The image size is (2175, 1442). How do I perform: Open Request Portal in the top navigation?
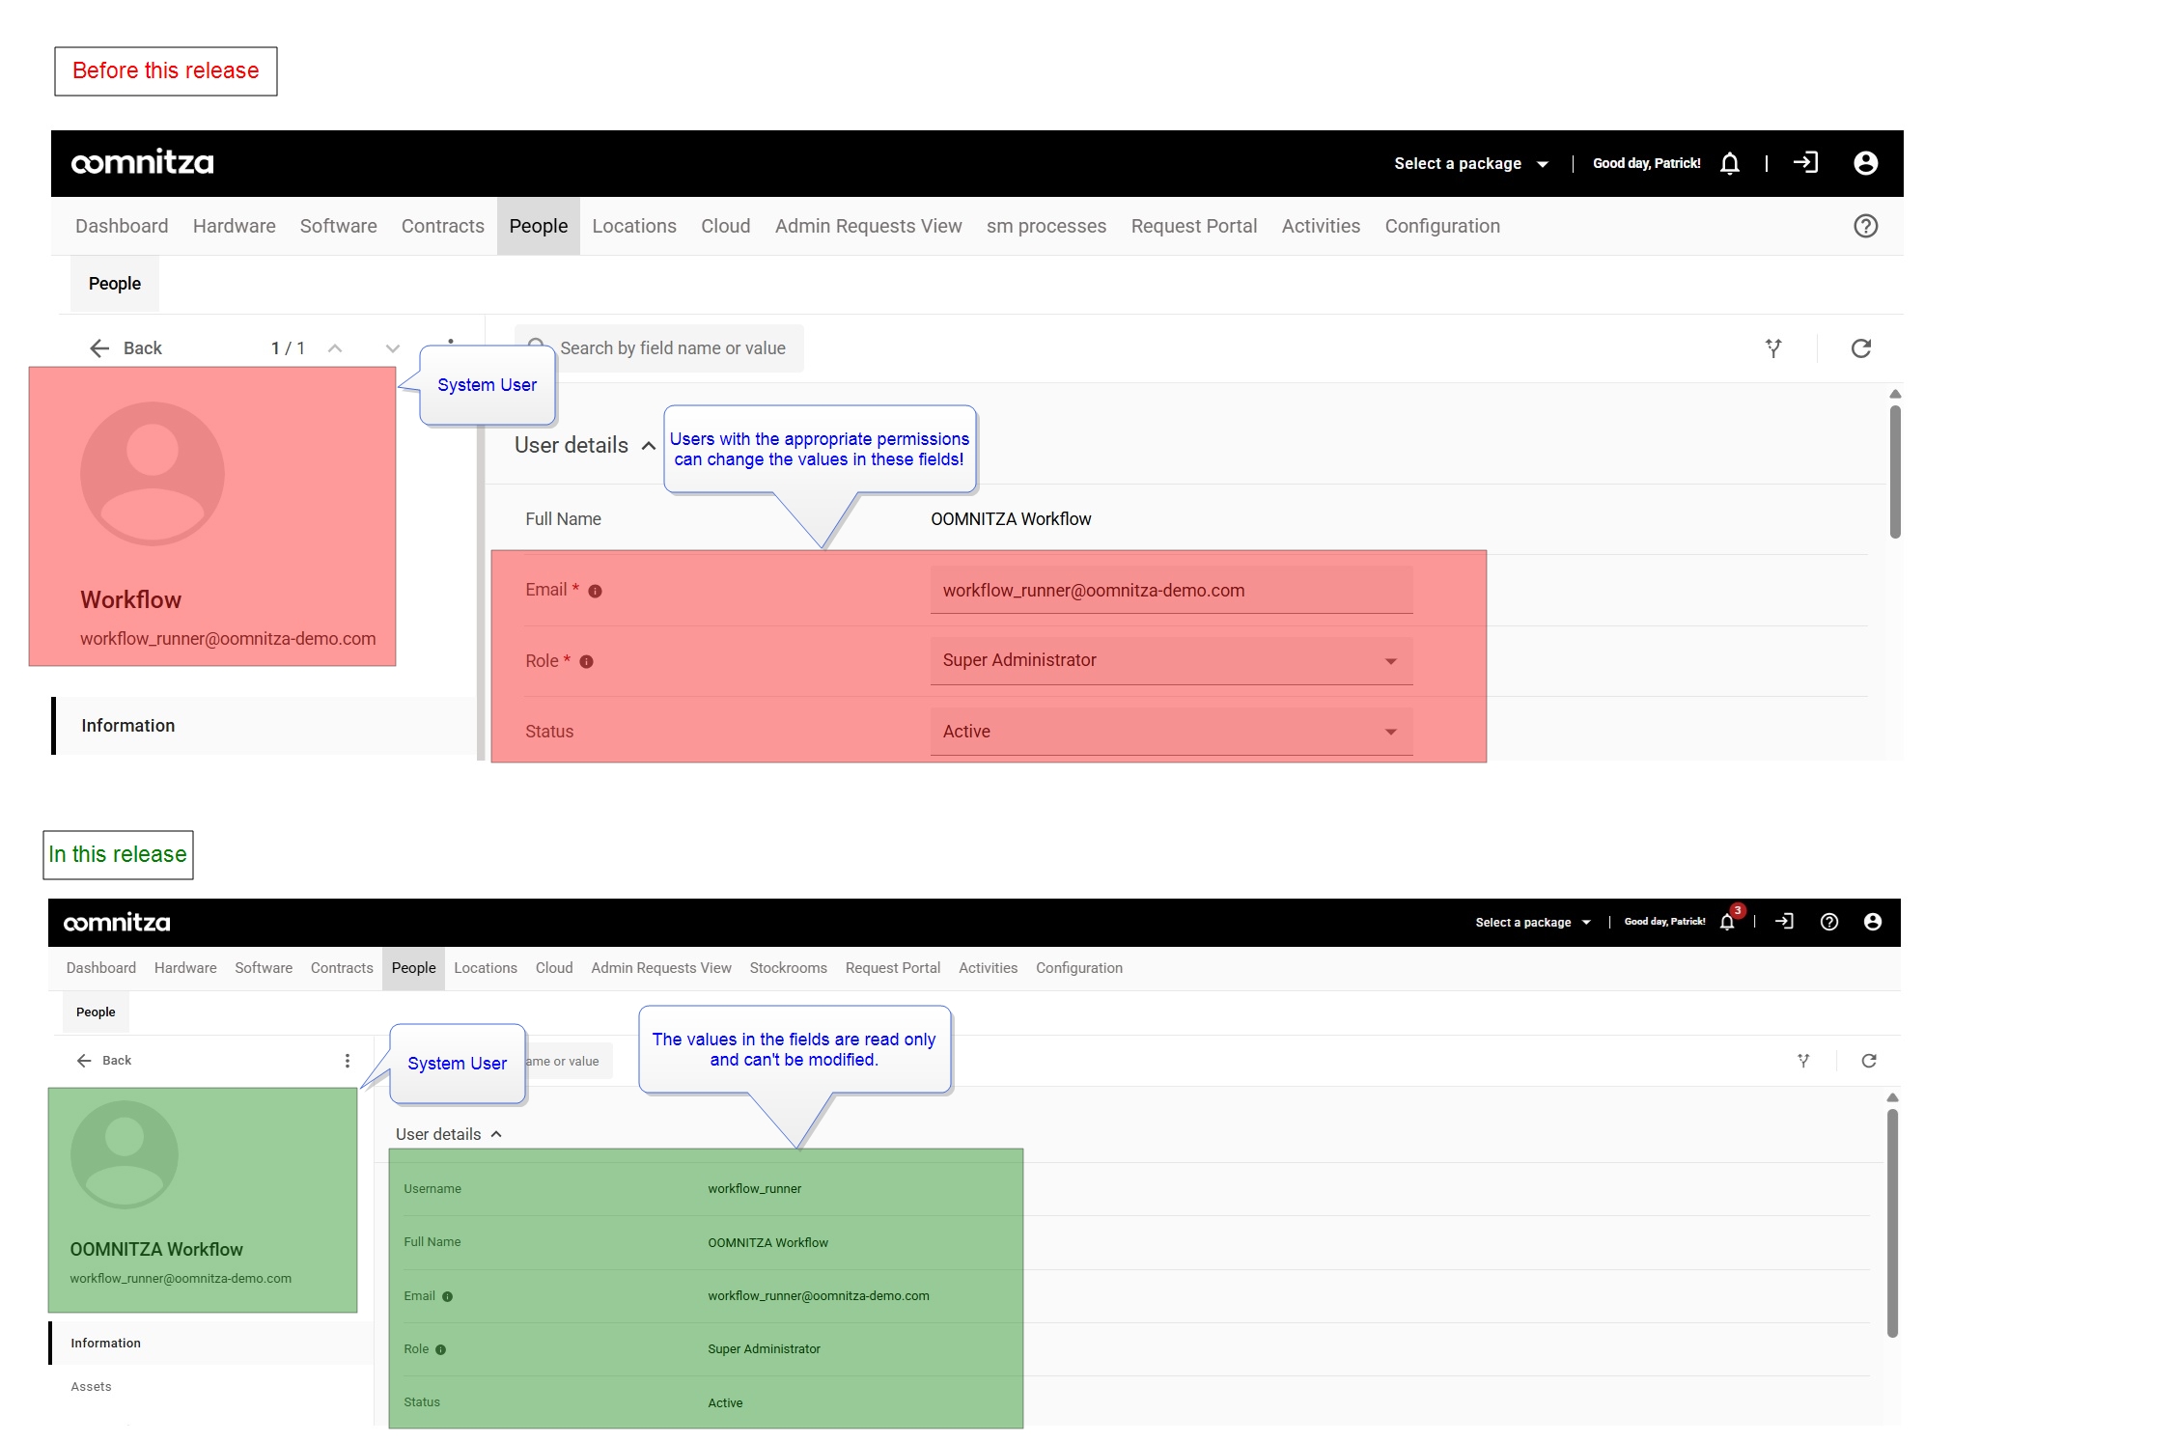pos(1193,226)
